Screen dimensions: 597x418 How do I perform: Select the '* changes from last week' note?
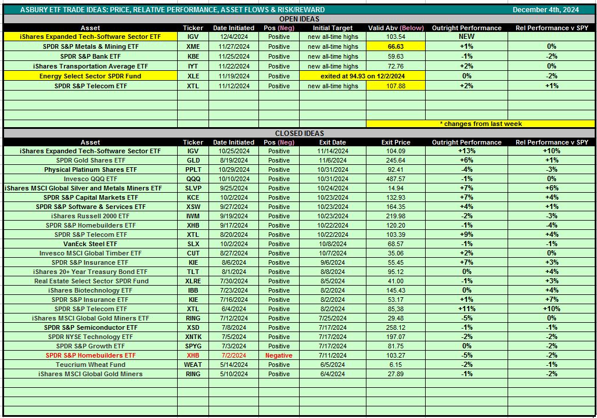click(480, 124)
